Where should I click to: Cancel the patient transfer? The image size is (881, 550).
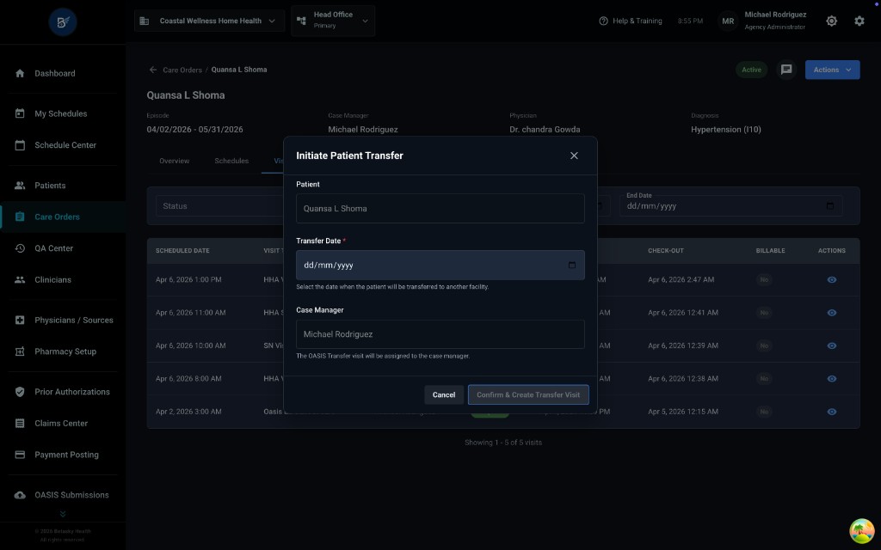tap(443, 395)
